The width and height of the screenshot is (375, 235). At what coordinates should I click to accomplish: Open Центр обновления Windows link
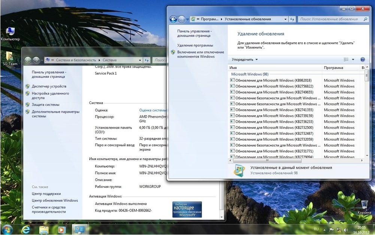point(55,200)
